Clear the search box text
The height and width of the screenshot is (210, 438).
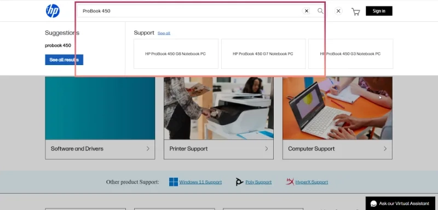(307, 11)
